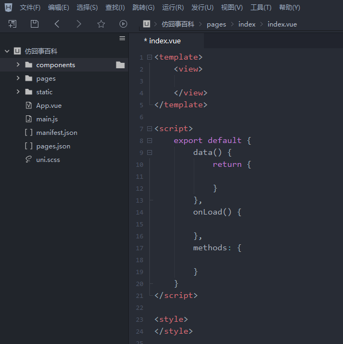Bookmark with the star icon

tap(101, 24)
